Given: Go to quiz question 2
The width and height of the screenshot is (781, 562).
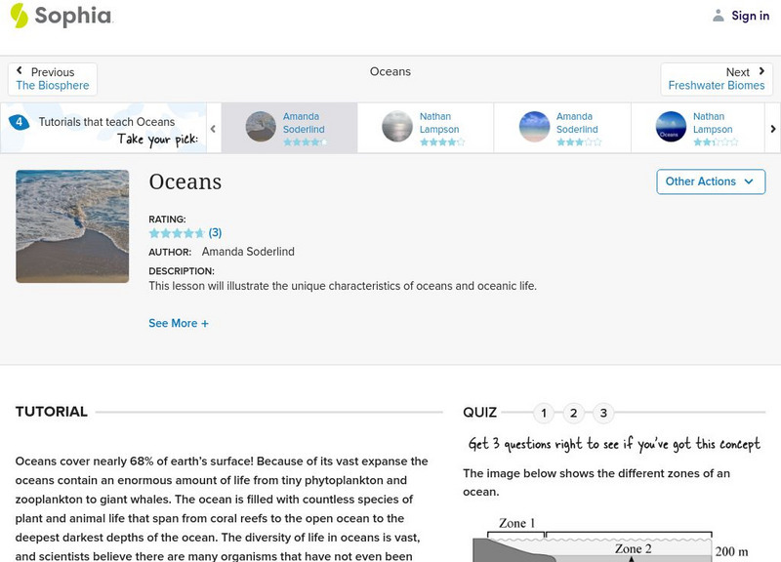Looking at the screenshot, I should pos(574,413).
